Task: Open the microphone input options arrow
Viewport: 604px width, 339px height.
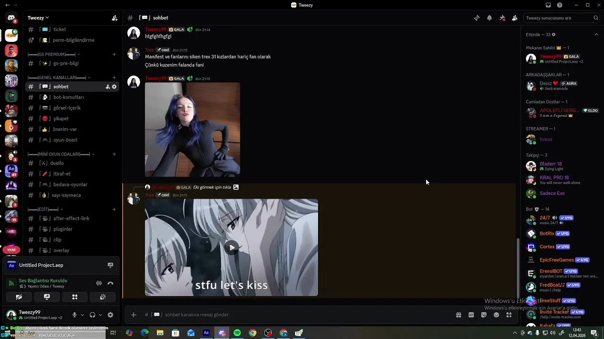Action: click(82, 315)
